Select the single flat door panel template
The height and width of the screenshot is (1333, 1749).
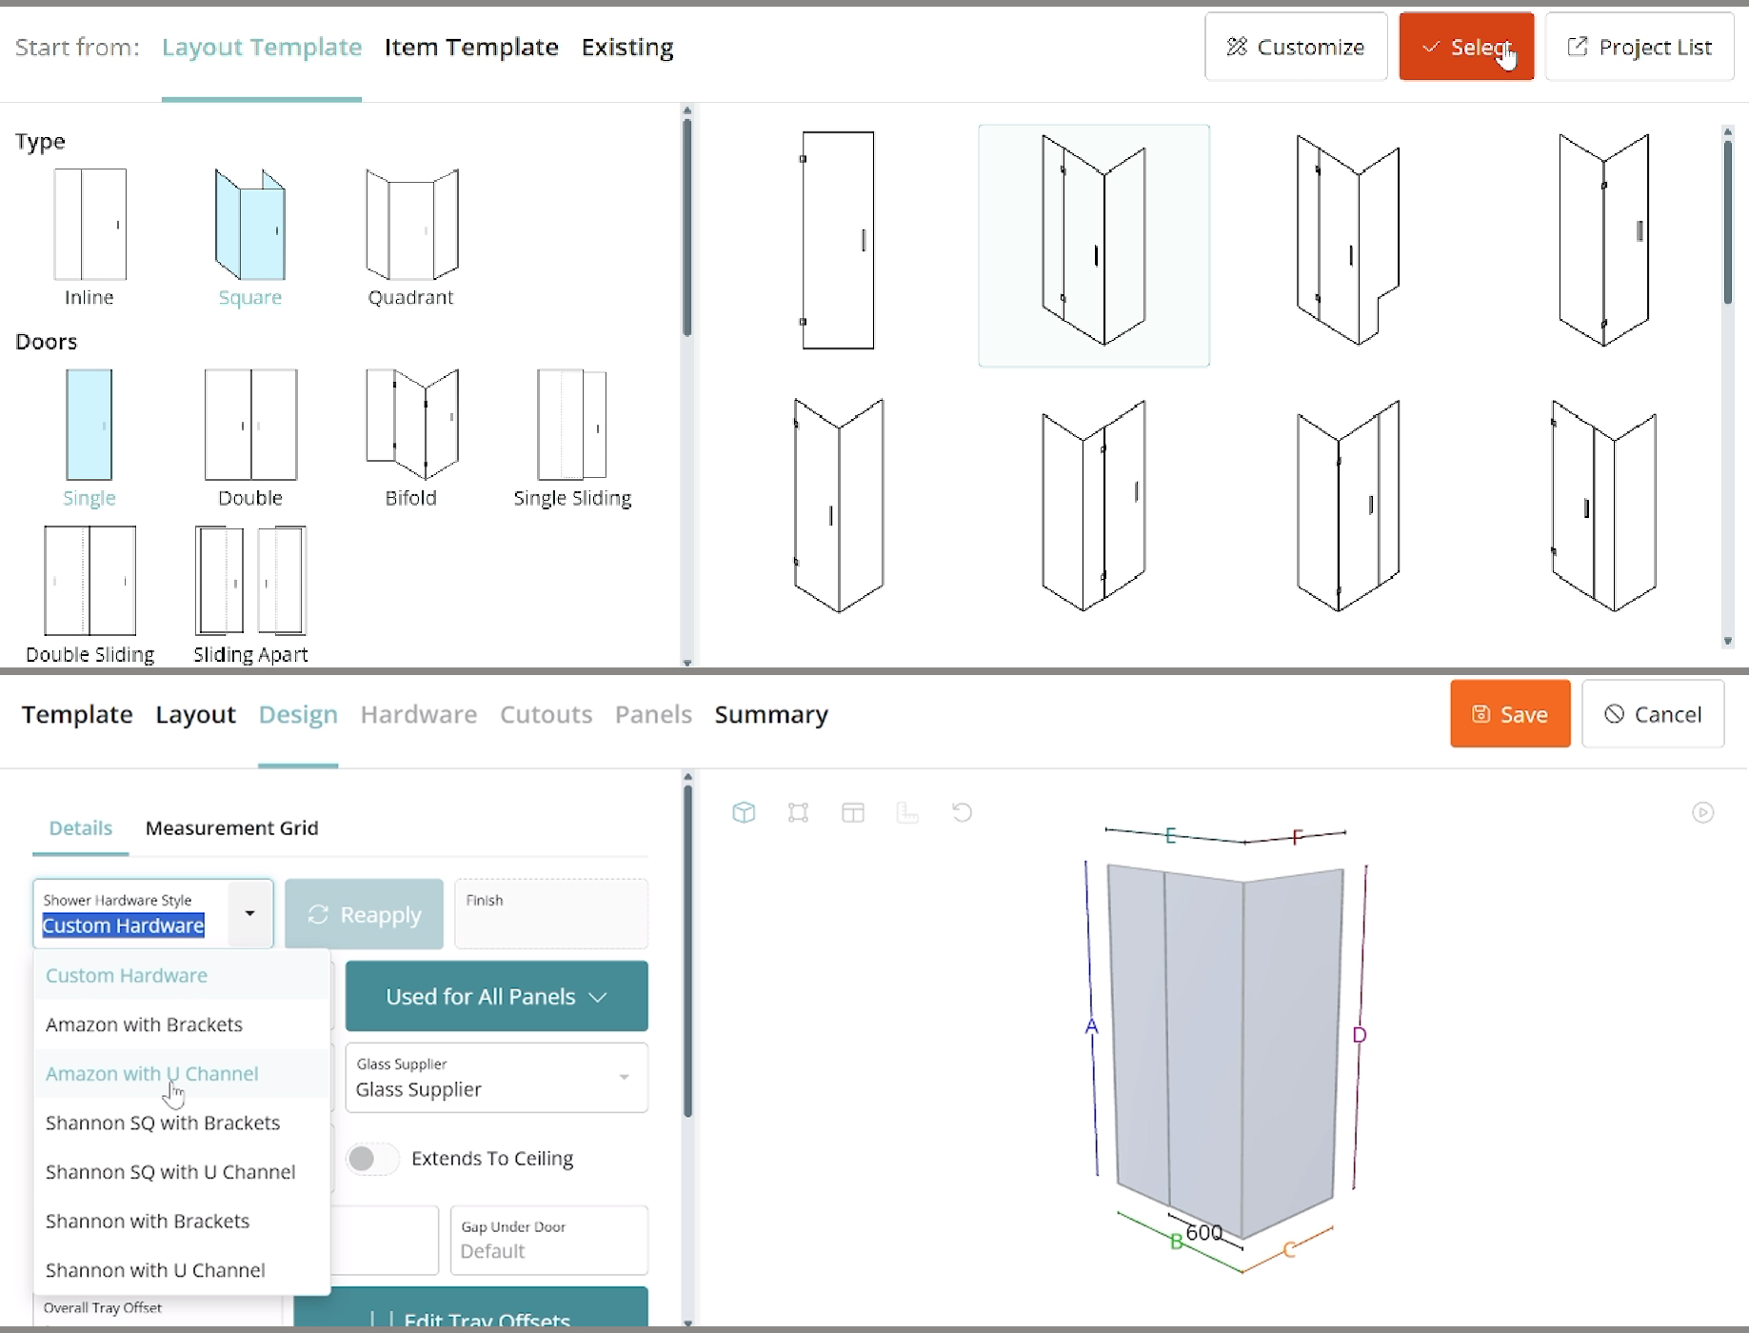(838, 240)
